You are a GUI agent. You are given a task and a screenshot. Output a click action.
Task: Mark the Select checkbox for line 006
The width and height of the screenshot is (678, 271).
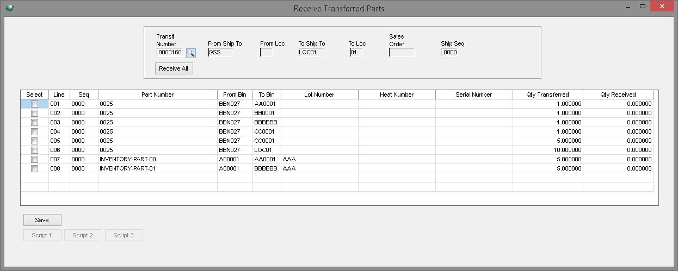click(x=34, y=150)
